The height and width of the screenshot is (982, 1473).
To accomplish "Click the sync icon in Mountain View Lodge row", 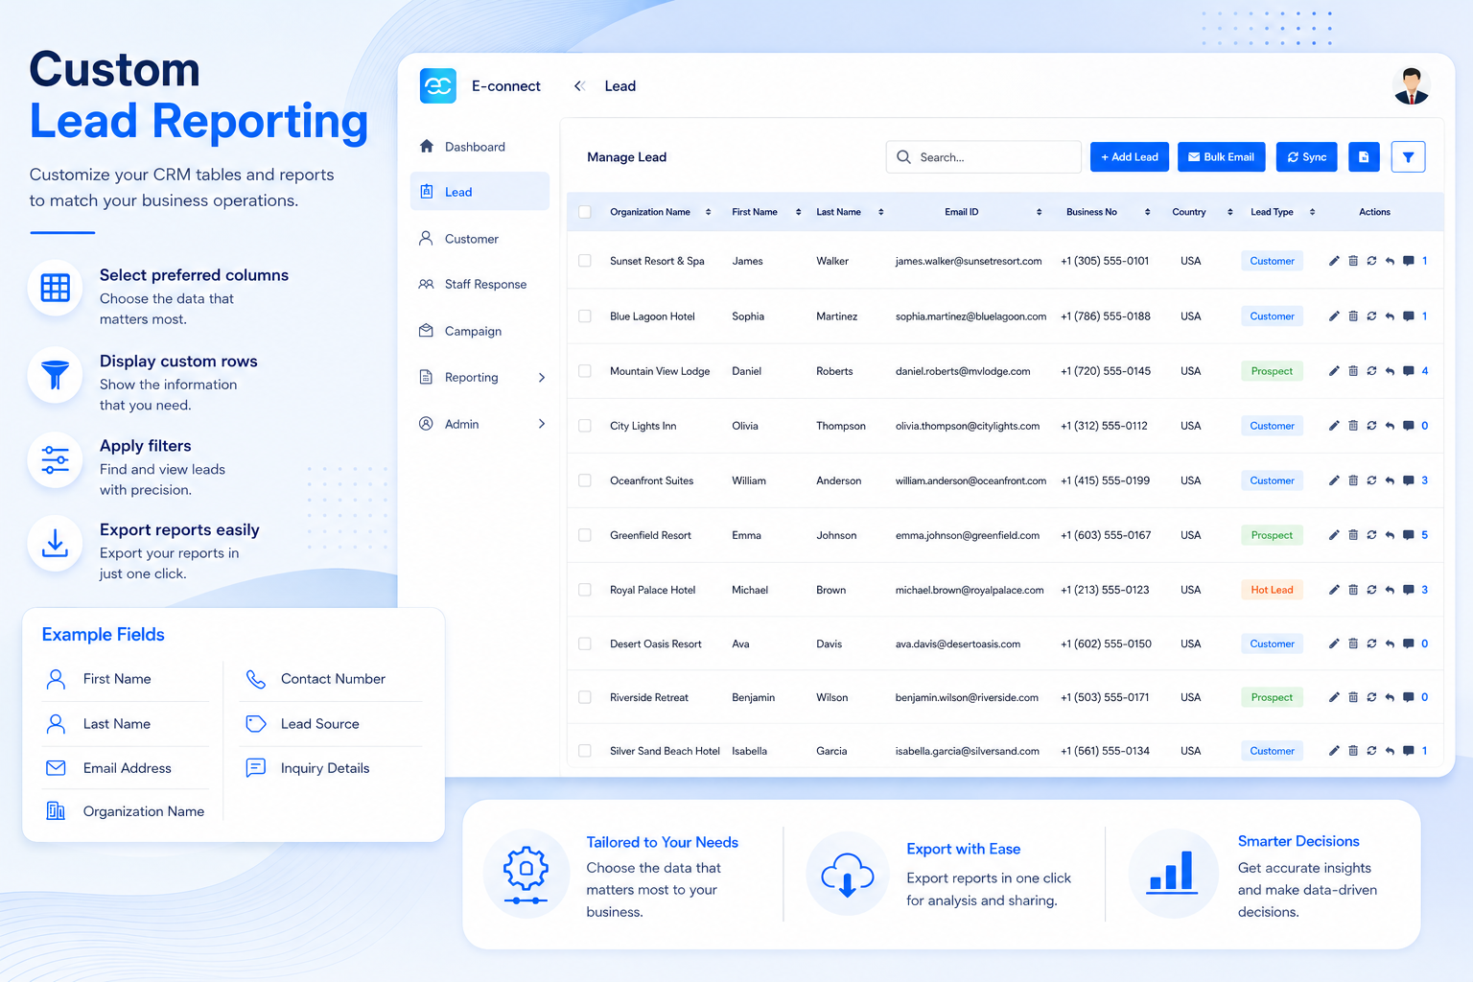I will (1371, 371).
